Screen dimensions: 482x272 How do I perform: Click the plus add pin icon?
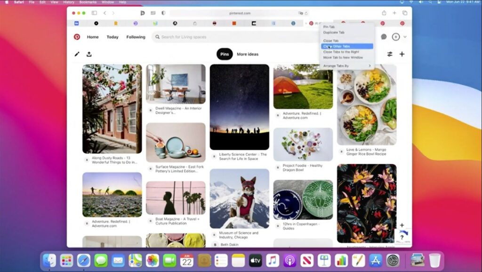pos(402,54)
